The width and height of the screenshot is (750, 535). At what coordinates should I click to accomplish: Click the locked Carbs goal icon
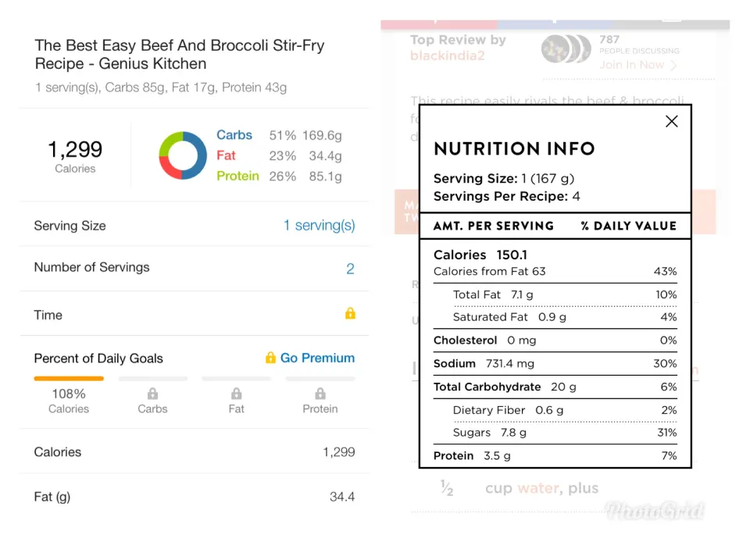point(152,394)
